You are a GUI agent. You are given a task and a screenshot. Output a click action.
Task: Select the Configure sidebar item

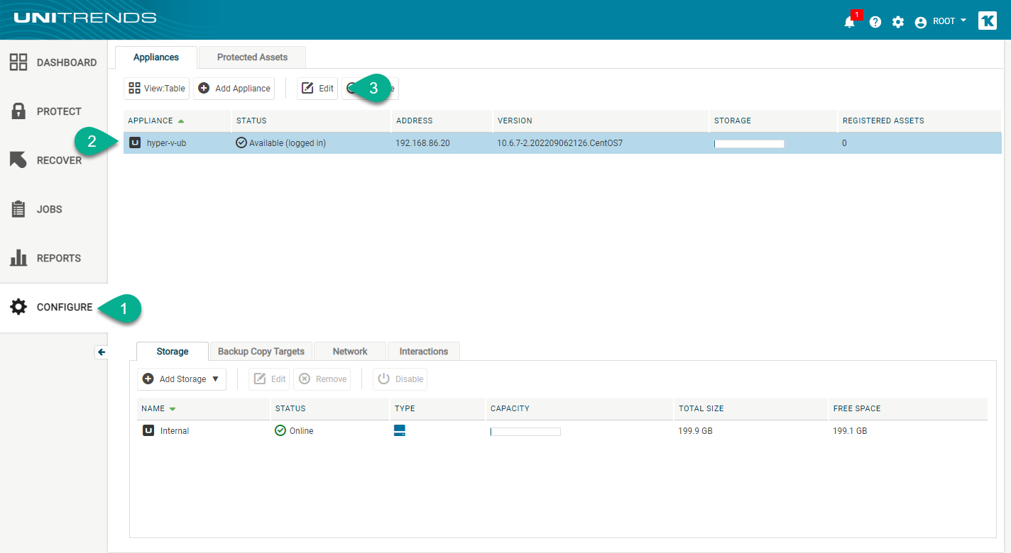tap(53, 307)
